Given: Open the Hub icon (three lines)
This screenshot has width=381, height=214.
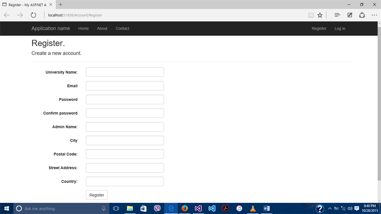Looking at the screenshot, I should pos(337,15).
